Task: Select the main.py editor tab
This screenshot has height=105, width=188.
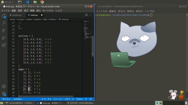Action: [x=34, y=15]
